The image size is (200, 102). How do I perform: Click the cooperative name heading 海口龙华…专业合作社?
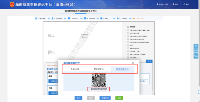[81, 11]
